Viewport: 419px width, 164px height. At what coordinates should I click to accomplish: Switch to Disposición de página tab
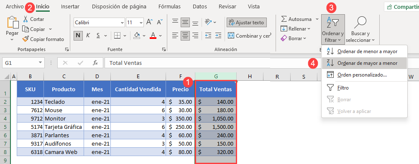point(119,7)
